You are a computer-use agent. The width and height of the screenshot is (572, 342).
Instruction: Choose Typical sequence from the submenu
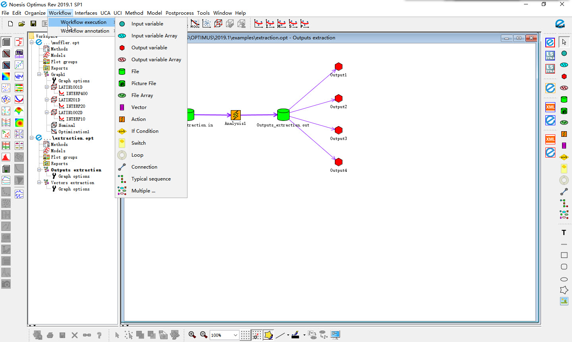(151, 179)
